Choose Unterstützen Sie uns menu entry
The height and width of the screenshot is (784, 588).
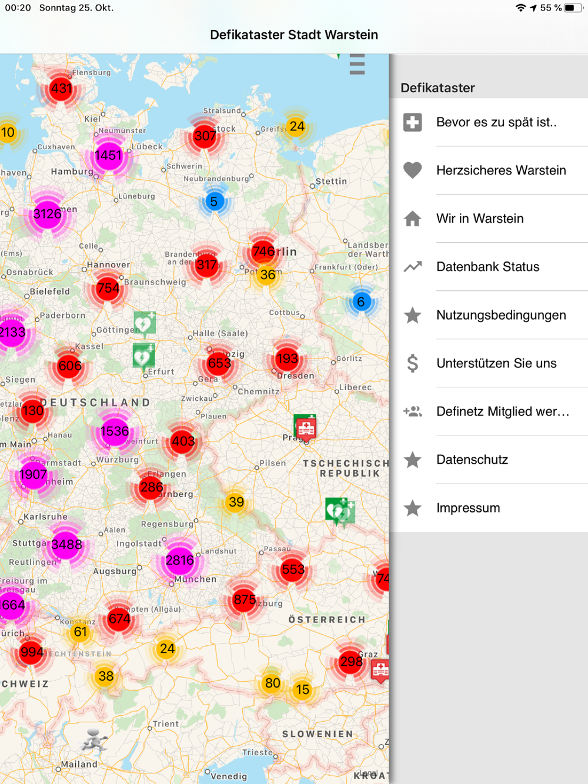pos(489,363)
